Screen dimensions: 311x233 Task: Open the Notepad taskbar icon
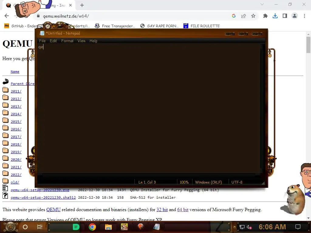point(156,227)
